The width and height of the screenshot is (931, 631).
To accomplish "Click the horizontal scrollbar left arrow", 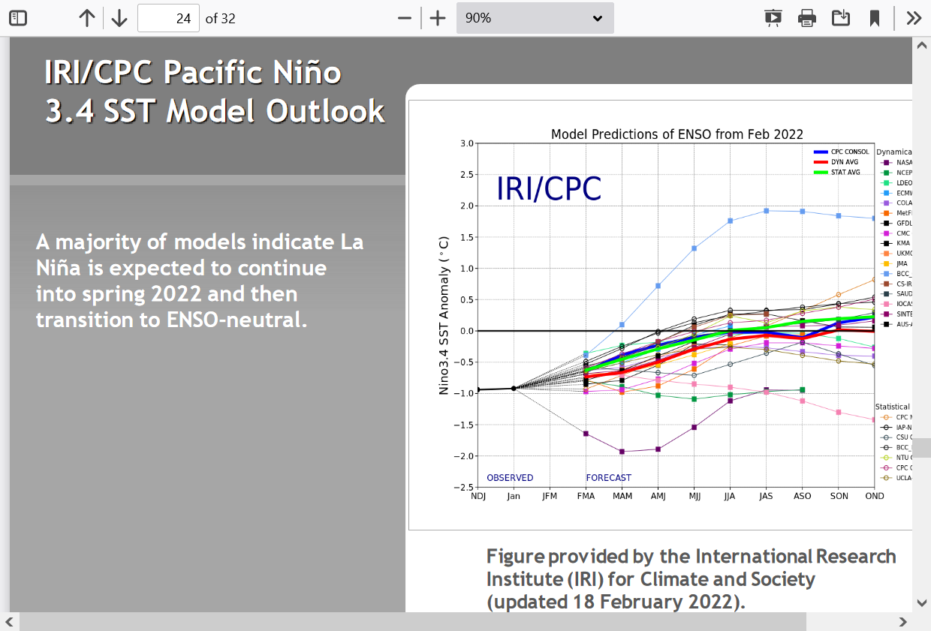I will coord(10,621).
